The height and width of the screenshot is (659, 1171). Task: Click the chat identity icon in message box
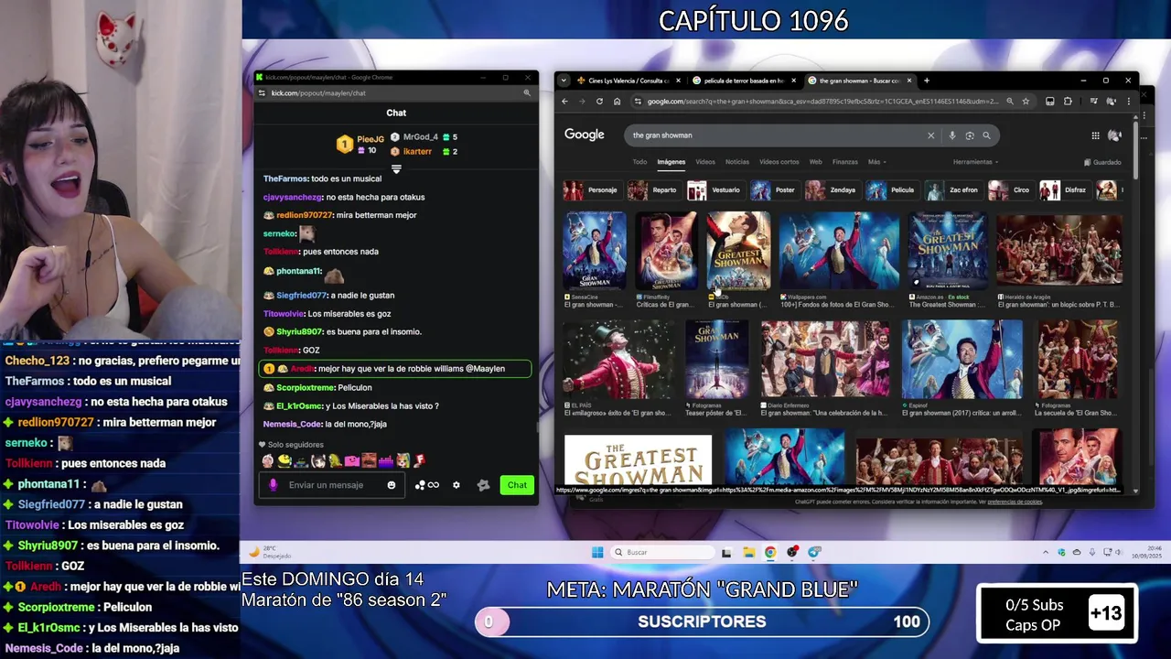pos(274,485)
